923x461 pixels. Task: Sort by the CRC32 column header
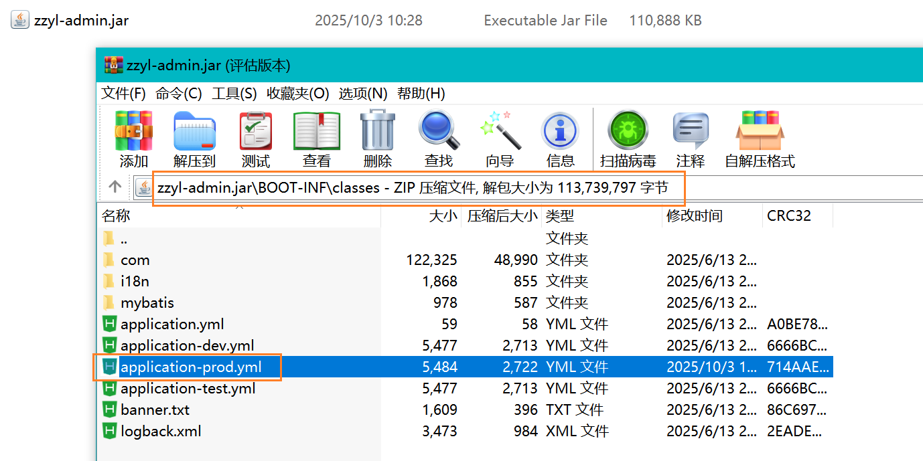pyautogui.click(x=798, y=215)
